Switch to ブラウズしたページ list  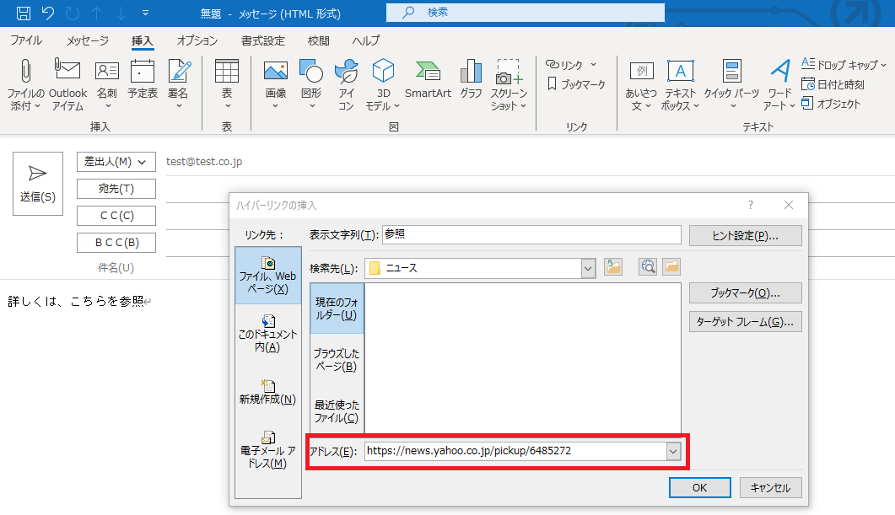(336, 360)
